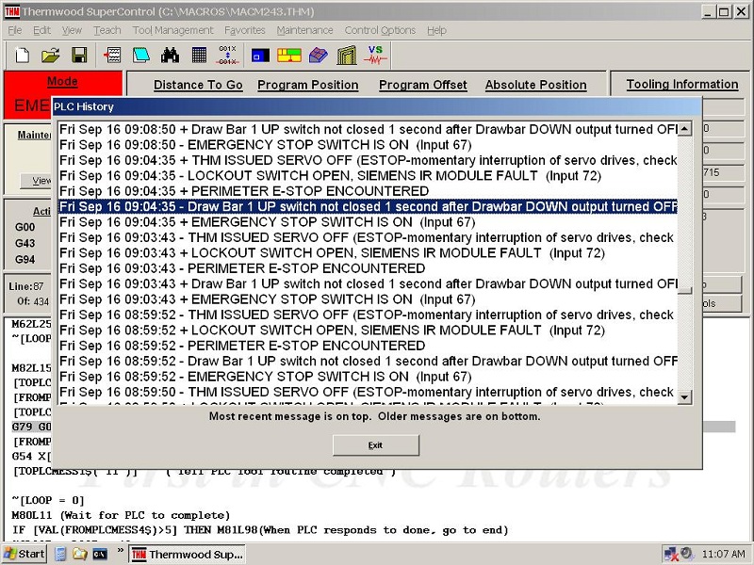Click the taskbar clock showing 11:07 AM
Viewport: 754px width, 565px height.
point(723,554)
